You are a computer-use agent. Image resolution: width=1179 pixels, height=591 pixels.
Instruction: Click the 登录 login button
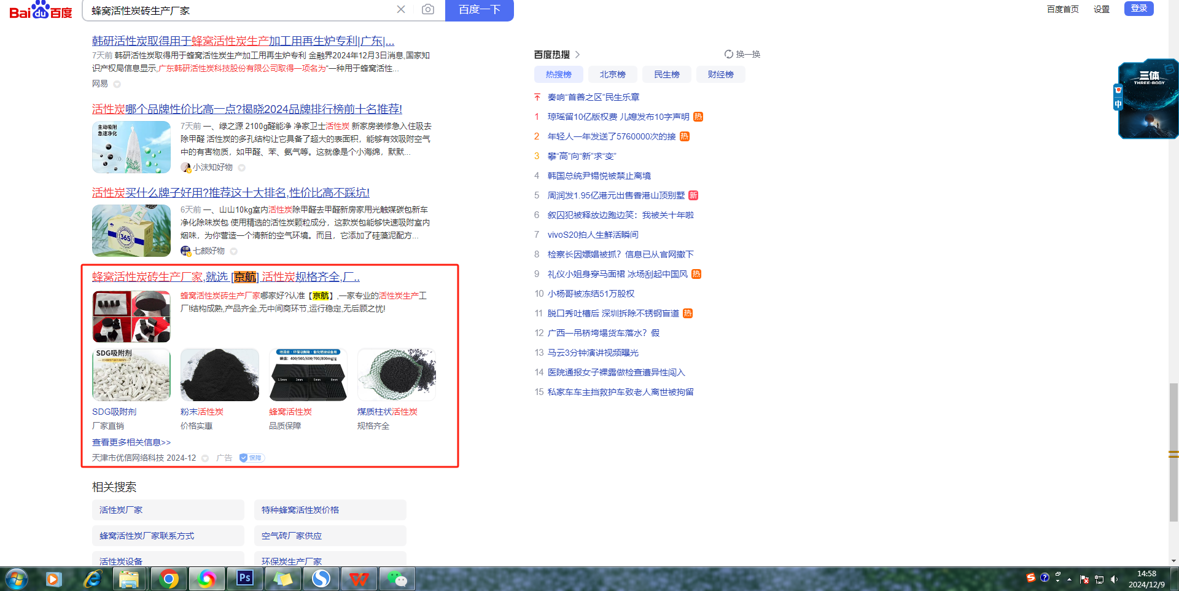pos(1139,8)
